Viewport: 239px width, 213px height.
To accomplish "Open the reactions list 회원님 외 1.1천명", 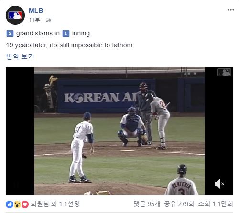I will tap(55, 204).
